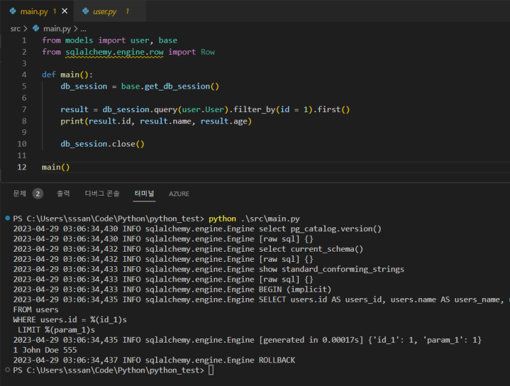Click the Python file icon in breadcrumb
This screenshot has height=386, width=510.
(x=36, y=29)
